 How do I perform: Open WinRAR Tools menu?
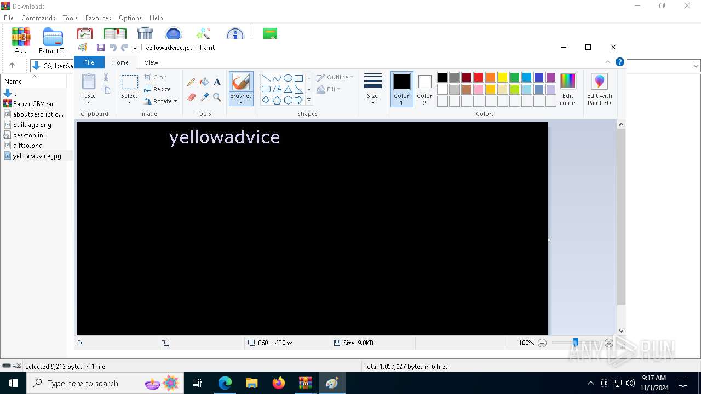tap(70, 18)
